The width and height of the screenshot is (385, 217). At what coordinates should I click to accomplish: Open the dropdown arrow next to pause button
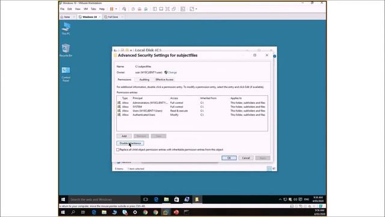click(x=116, y=9)
